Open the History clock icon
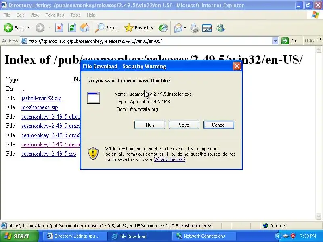This screenshot has width=323, height=242. (163, 28)
